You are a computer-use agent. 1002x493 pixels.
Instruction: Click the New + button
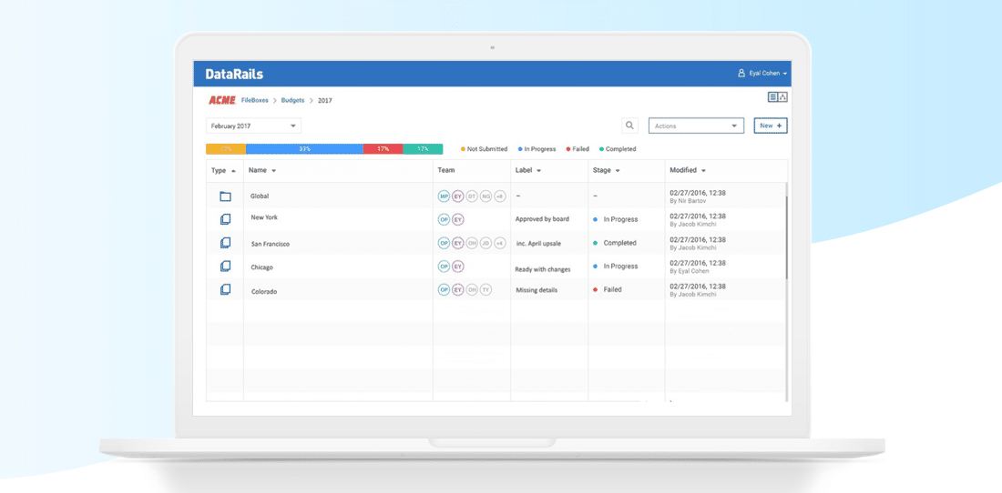[771, 126]
